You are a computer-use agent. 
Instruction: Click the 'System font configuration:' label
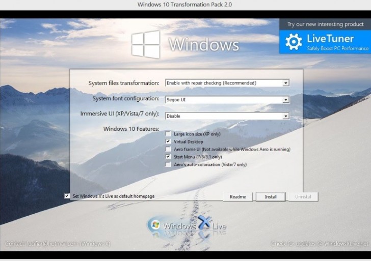coord(126,99)
